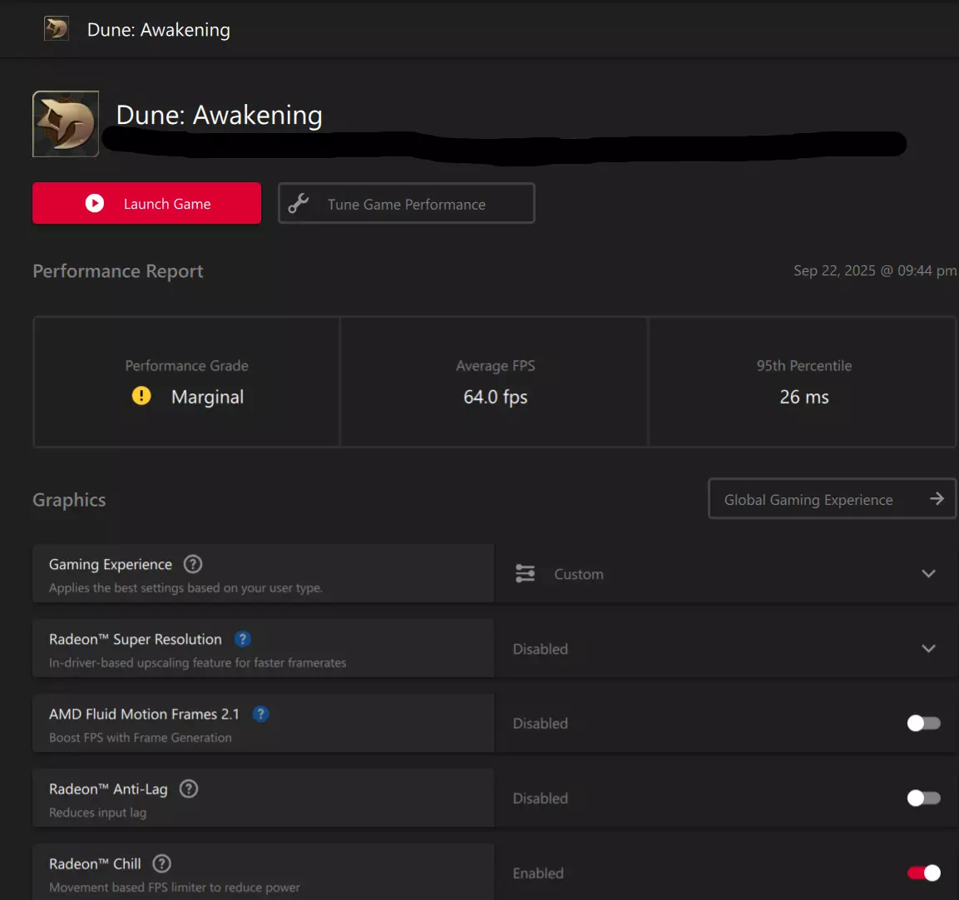The width and height of the screenshot is (959, 900).
Task: Open help for Gaming Experience
Action: (193, 564)
